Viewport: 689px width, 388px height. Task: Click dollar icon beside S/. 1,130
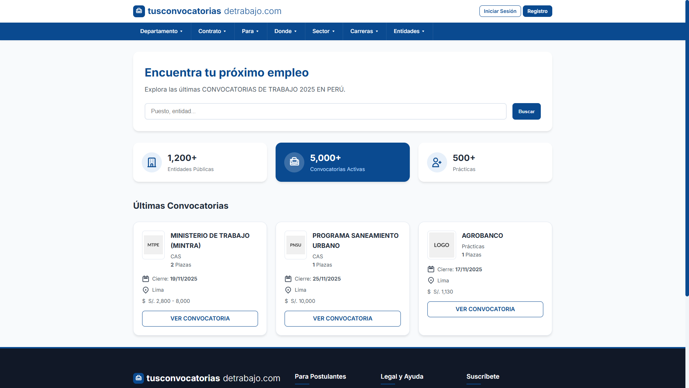[x=429, y=292]
